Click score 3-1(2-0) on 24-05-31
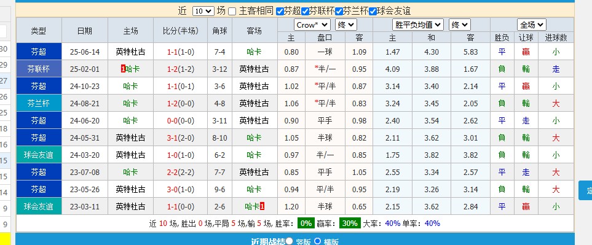This screenshot has width=592, height=245. coord(181,138)
